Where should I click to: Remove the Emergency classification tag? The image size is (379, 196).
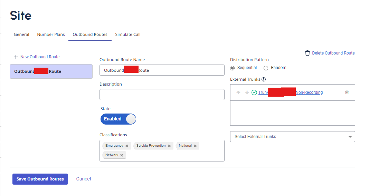127,146
